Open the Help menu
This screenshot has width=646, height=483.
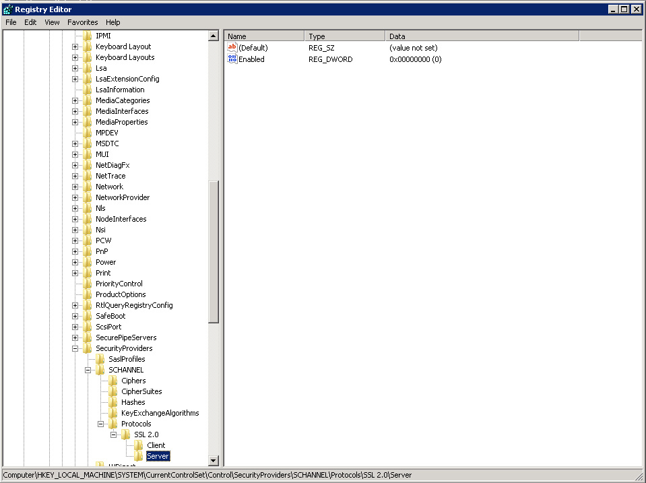(x=112, y=22)
